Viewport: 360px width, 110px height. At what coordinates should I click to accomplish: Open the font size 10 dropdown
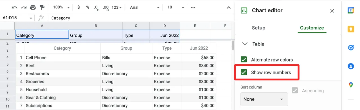point(176,7)
